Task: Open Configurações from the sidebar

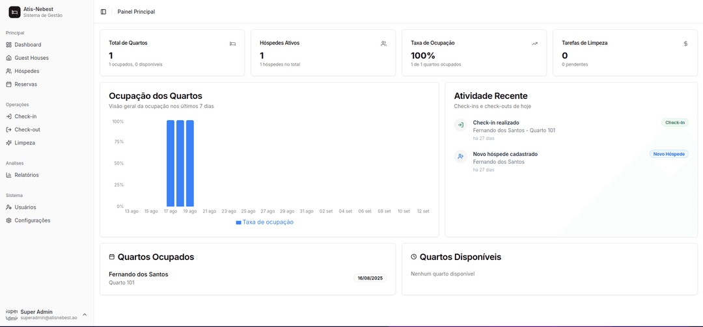Action: (x=32, y=220)
